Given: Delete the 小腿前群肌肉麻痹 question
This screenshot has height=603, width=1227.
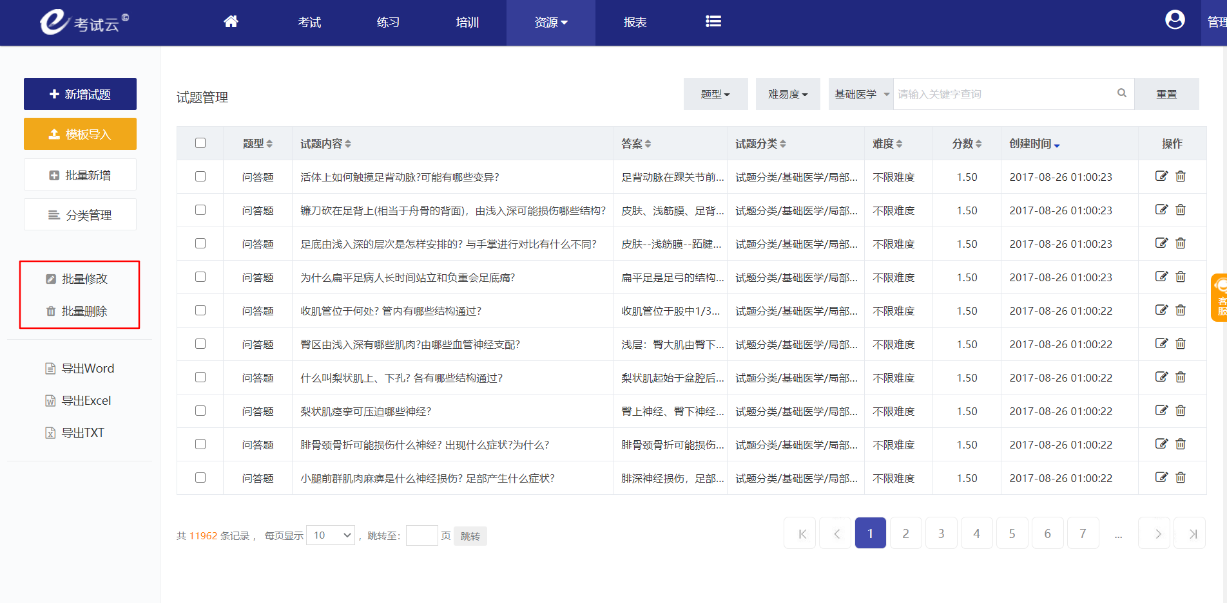Looking at the screenshot, I should point(1181,478).
